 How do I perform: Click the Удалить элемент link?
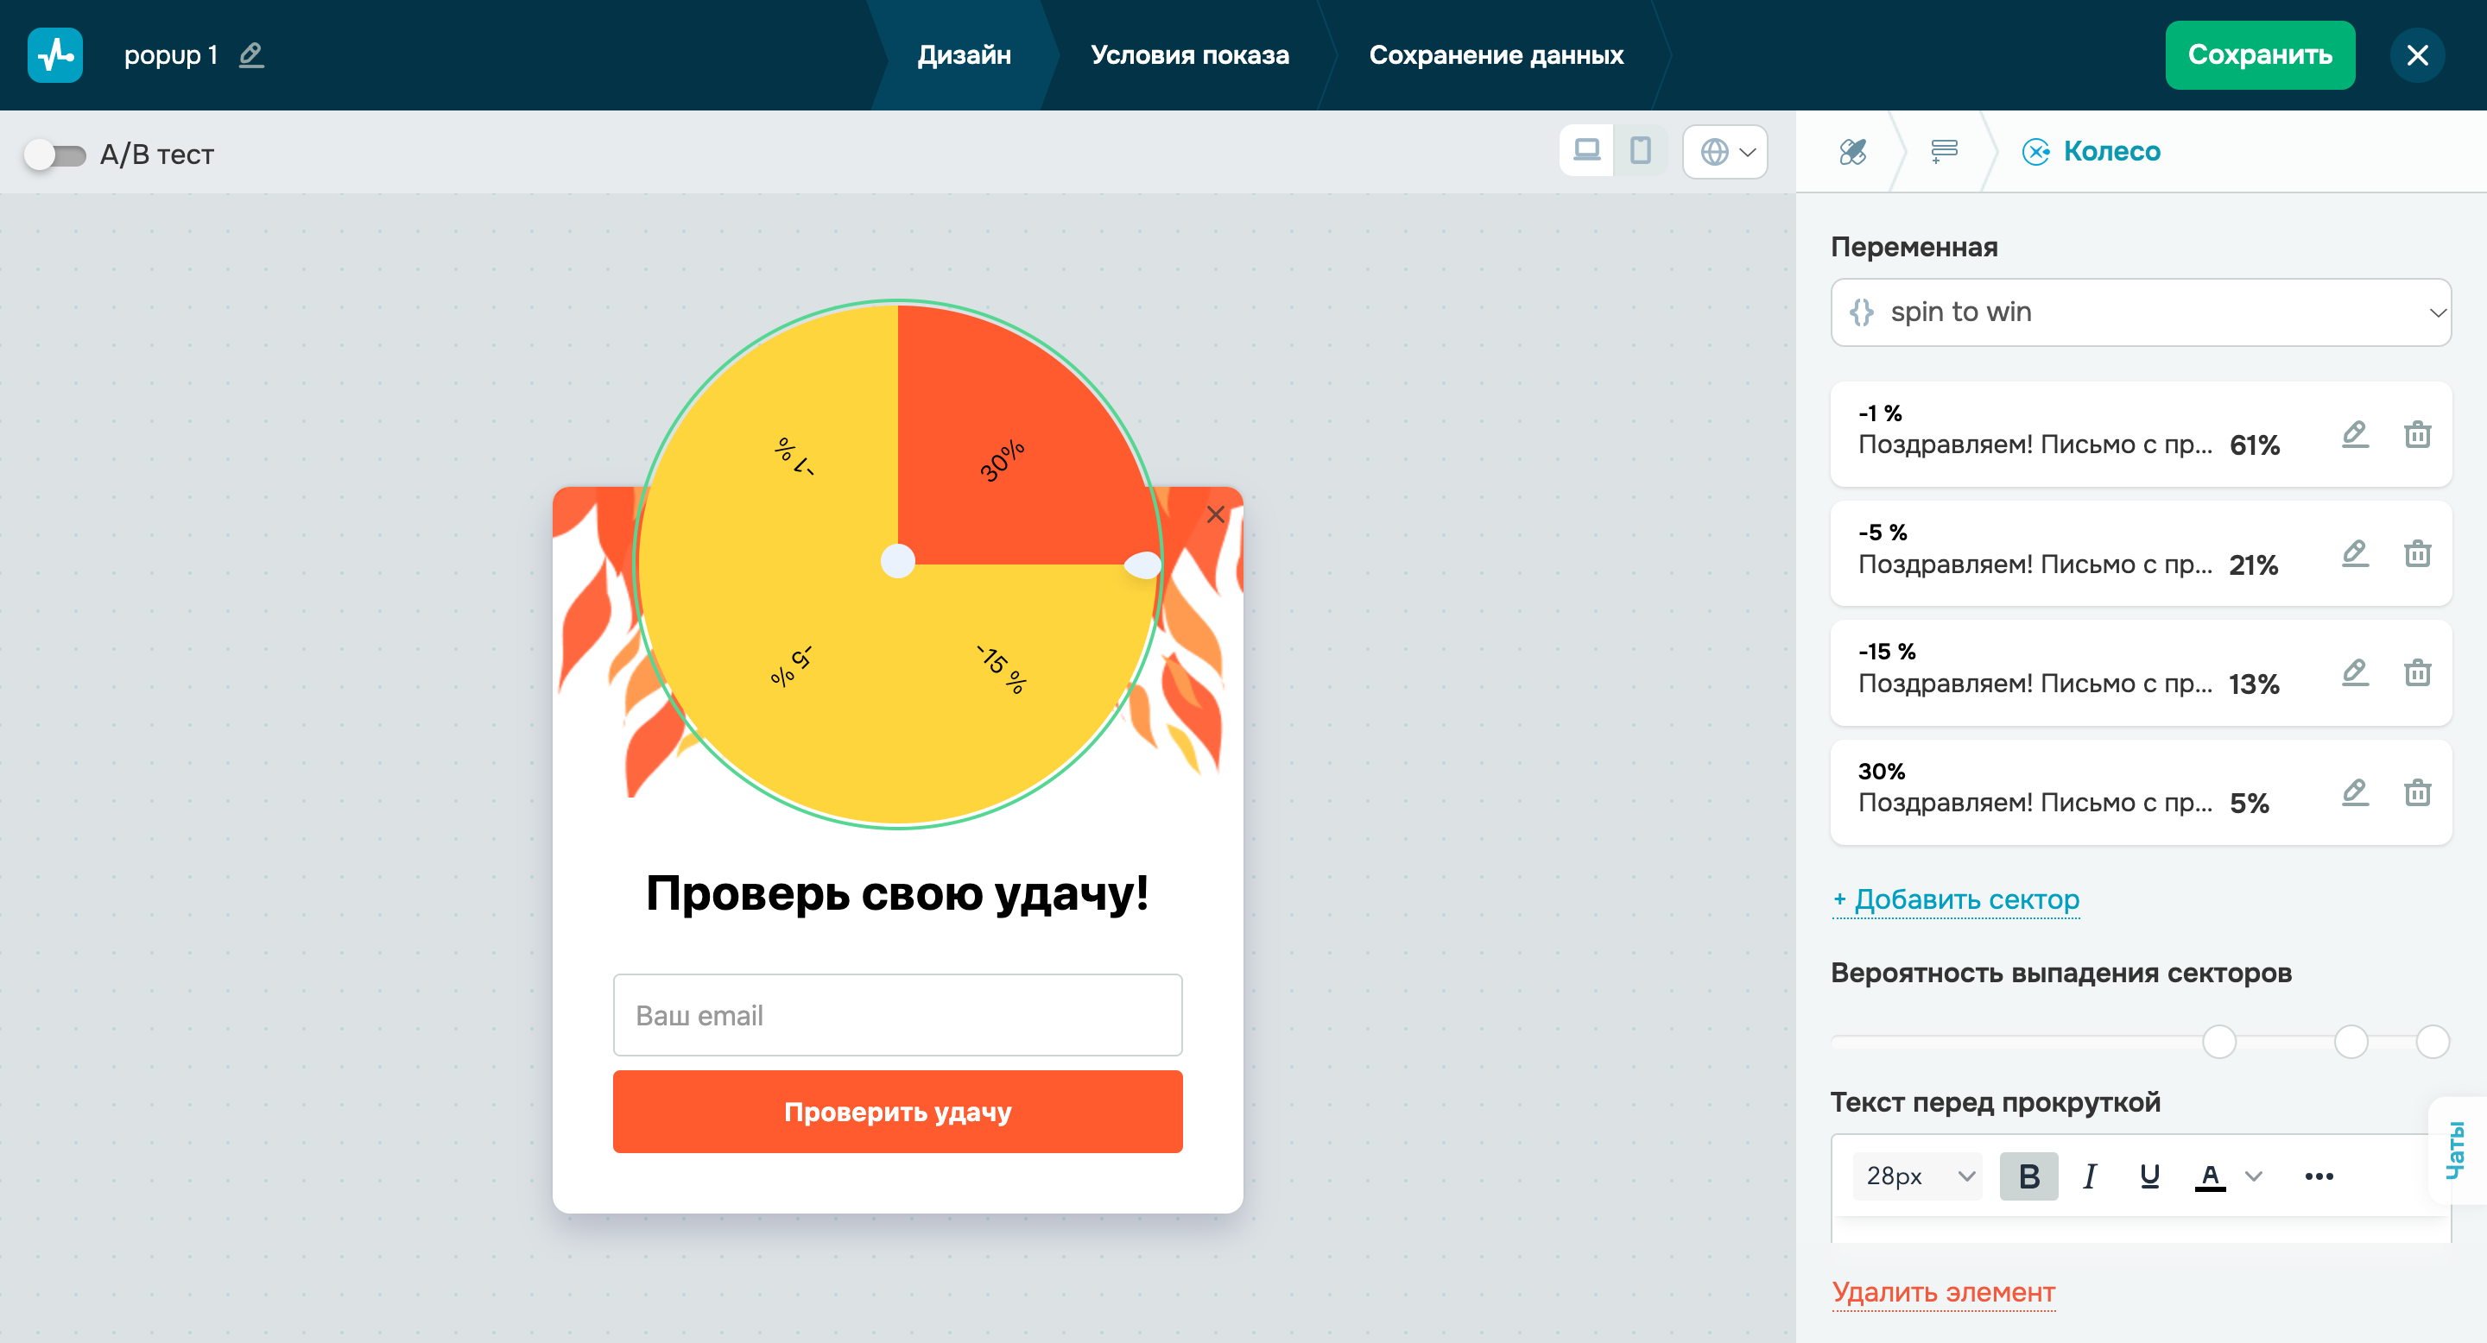pos(1944,1291)
